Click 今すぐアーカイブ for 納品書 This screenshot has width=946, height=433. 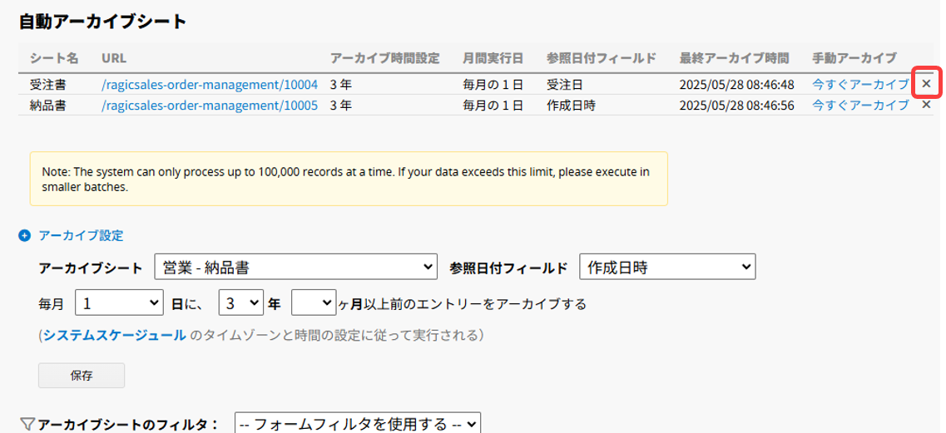click(x=860, y=105)
